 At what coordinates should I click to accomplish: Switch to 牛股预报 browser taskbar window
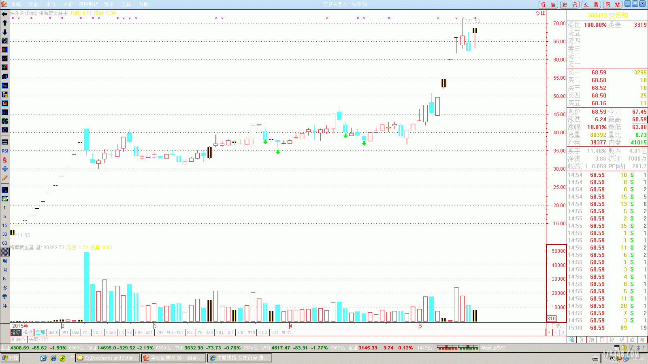[x=240, y=358]
